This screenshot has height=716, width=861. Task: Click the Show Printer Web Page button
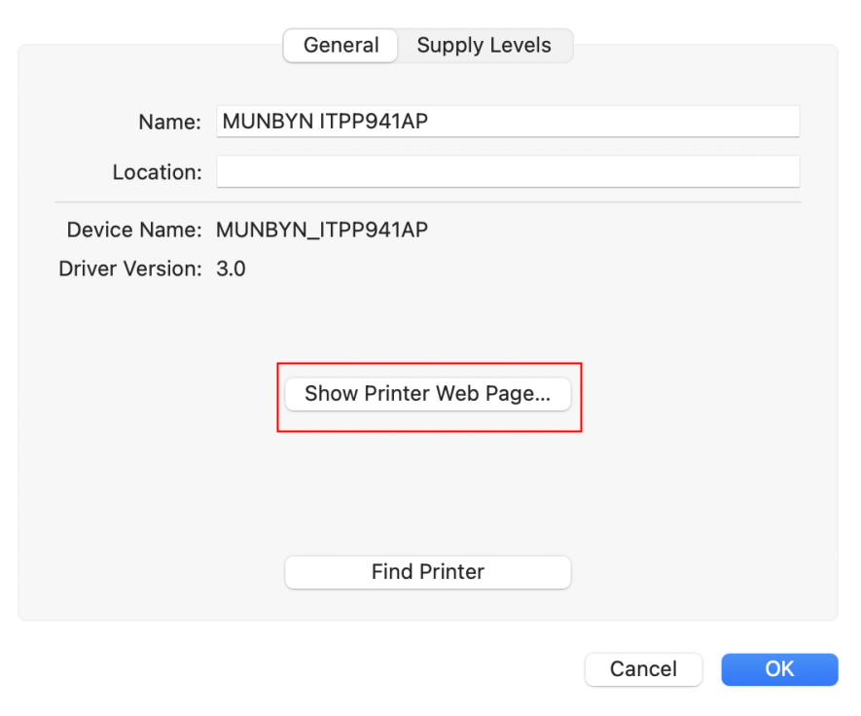point(428,394)
